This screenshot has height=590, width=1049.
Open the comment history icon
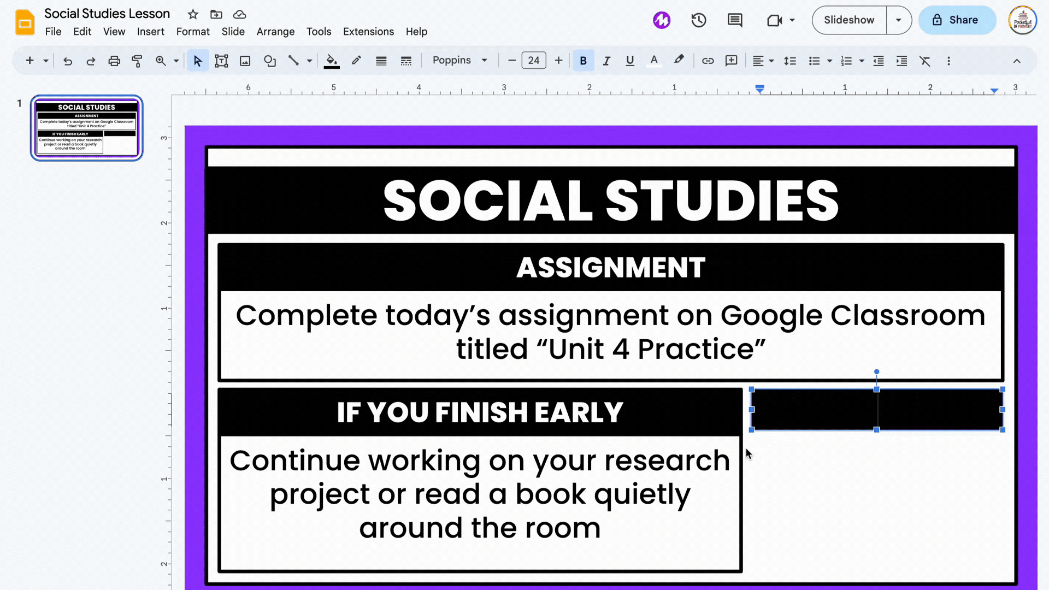tap(735, 20)
